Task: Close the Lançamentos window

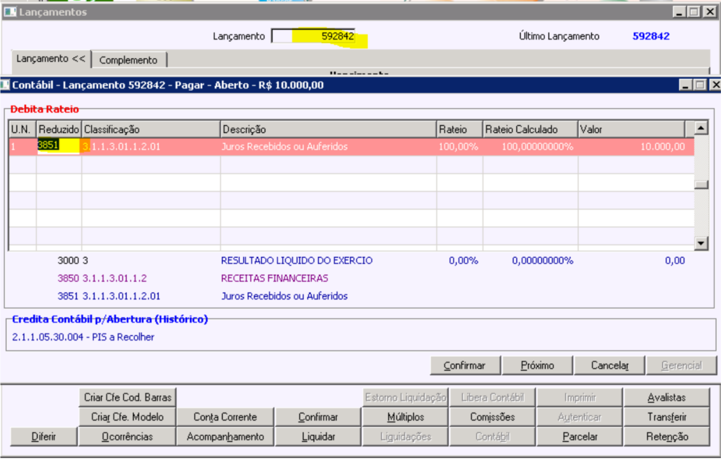Action: coord(710,12)
